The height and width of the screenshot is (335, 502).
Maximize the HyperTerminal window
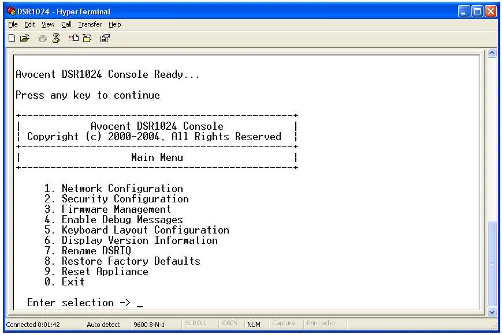pos(477,12)
